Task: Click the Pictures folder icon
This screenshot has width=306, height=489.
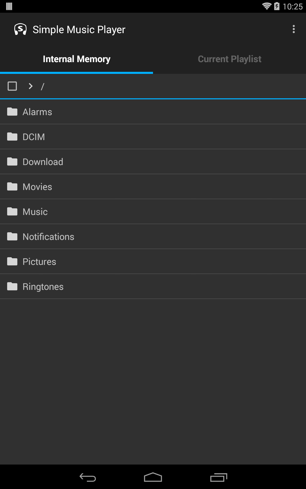Action: (x=12, y=261)
